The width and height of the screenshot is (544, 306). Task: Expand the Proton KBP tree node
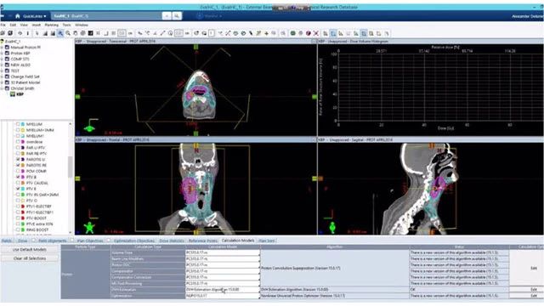coord(2,53)
